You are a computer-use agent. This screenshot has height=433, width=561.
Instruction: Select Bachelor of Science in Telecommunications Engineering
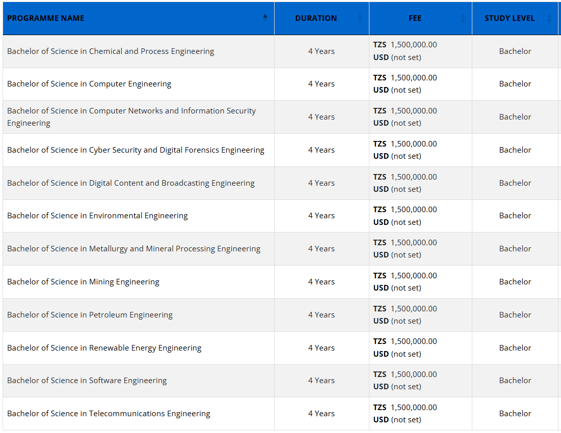click(x=109, y=413)
